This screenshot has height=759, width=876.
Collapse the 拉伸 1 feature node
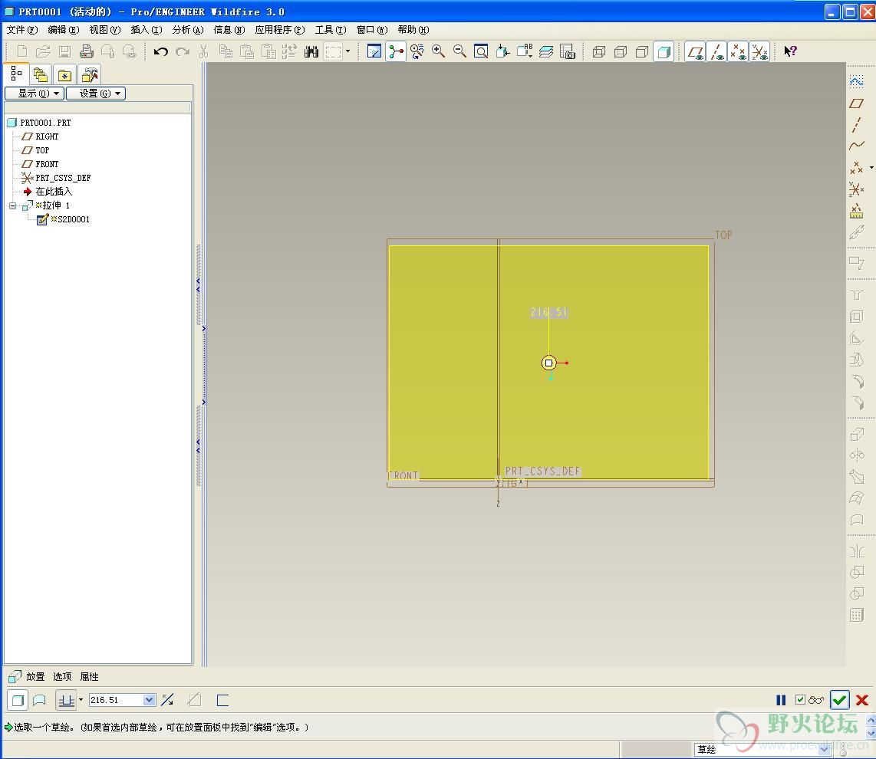tap(12, 205)
